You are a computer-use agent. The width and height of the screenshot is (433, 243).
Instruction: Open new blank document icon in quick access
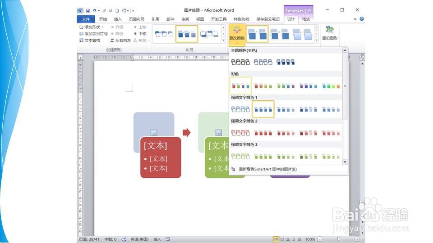[x=117, y=10]
